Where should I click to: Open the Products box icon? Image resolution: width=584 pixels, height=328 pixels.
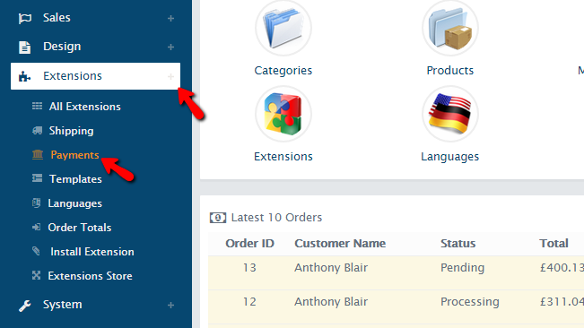[450, 29]
